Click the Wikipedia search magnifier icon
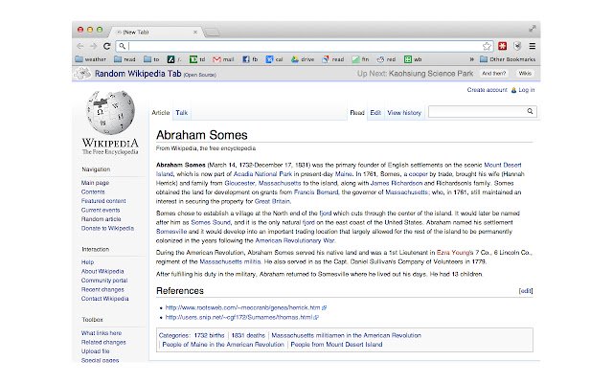Screen dimensions: 613x383 tap(530, 111)
